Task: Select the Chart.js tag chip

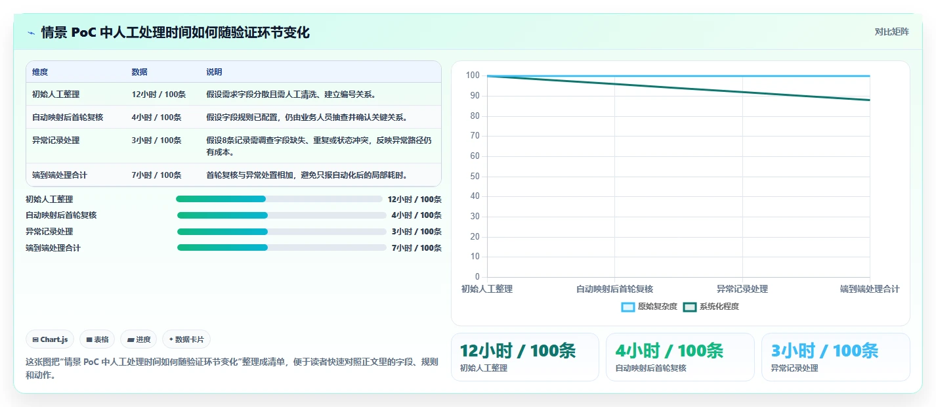Action: (51, 339)
